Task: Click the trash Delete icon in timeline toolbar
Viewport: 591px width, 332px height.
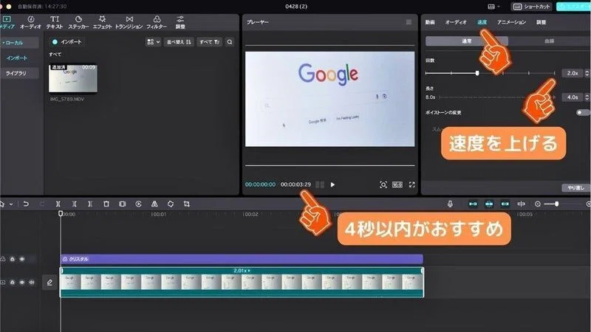Action: click(106, 204)
